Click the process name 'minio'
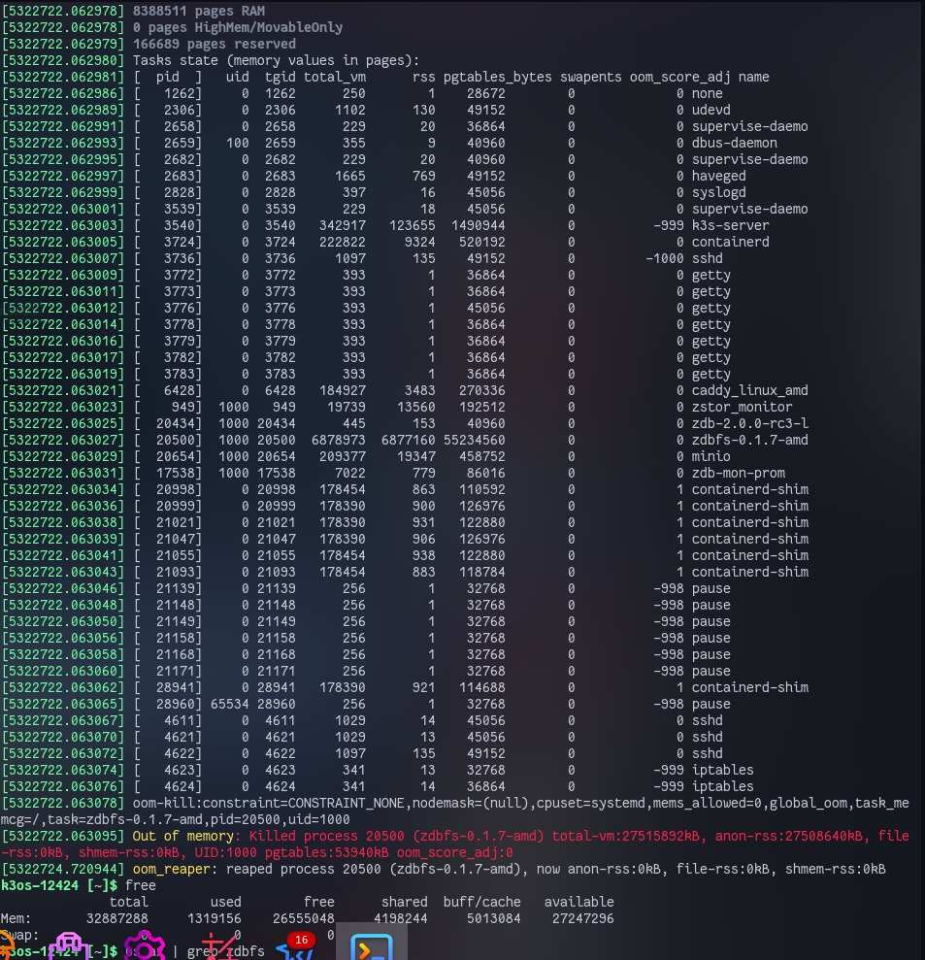Screen dimensions: 925x960 click(710, 457)
